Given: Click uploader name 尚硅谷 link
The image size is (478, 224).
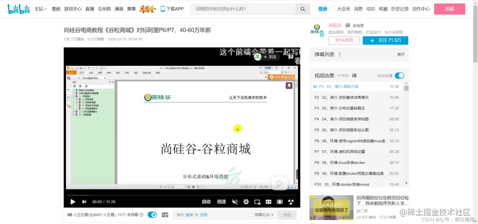Looking at the screenshot, I should (335, 25).
